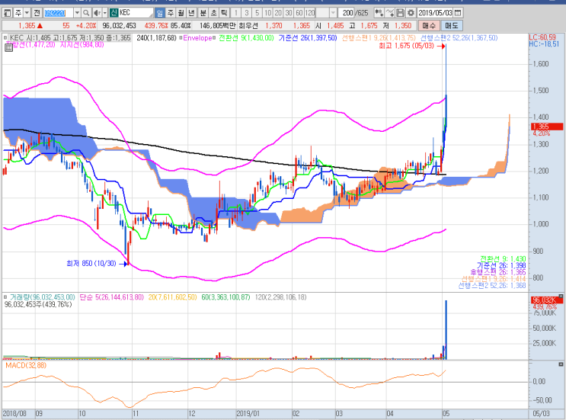Toggle the 전환선 indicator checkbox
This screenshot has height=420, width=566.
pos(214,38)
